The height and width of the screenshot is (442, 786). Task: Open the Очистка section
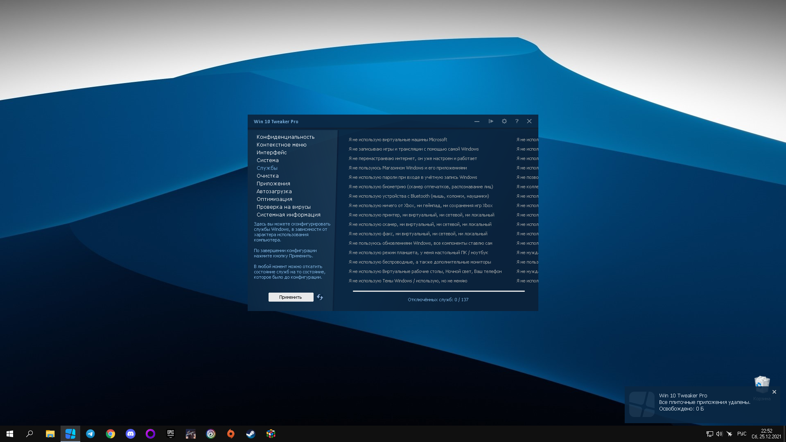(267, 176)
